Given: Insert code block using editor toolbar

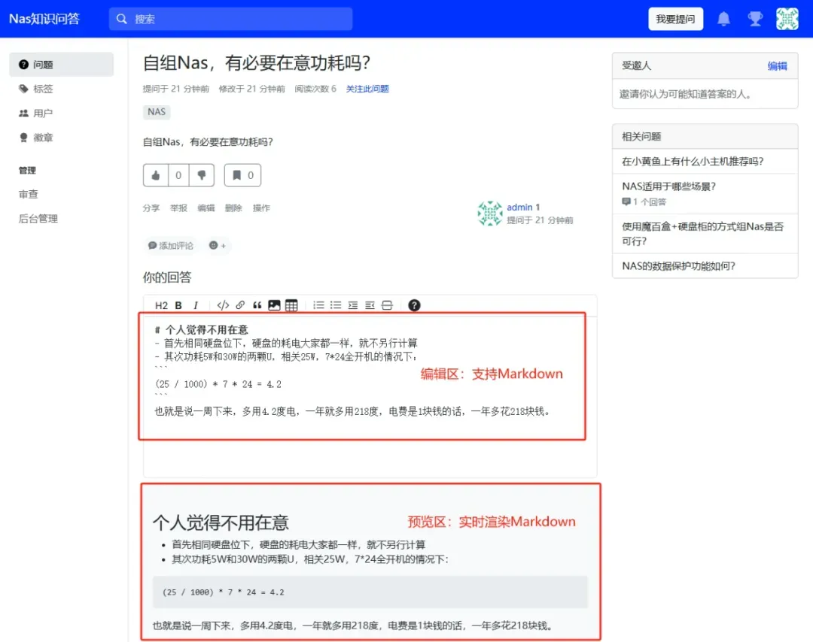Looking at the screenshot, I should [223, 305].
